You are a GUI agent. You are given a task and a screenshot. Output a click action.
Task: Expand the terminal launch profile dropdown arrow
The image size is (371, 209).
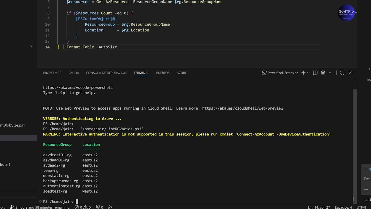(308, 73)
